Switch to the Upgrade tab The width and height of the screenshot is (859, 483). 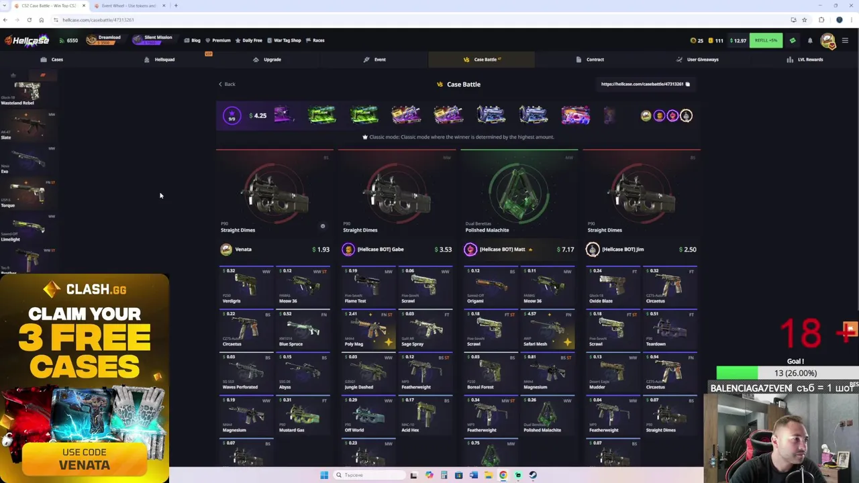(x=267, y=60)
